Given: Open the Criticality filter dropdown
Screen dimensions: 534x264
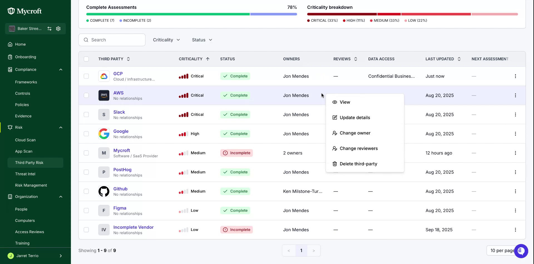Looking at the screenshot, I should tap(166, 40).
